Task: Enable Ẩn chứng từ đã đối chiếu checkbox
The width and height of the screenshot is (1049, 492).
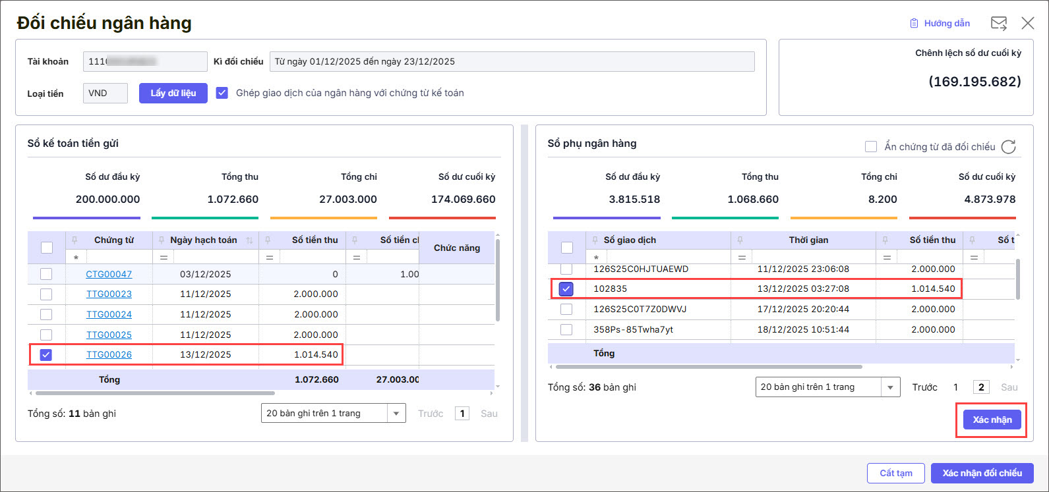Action: (870, 147)
